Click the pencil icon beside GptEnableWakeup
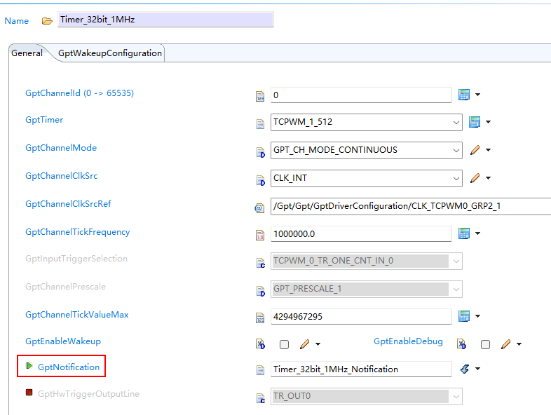551x415 pixels. 305,344
